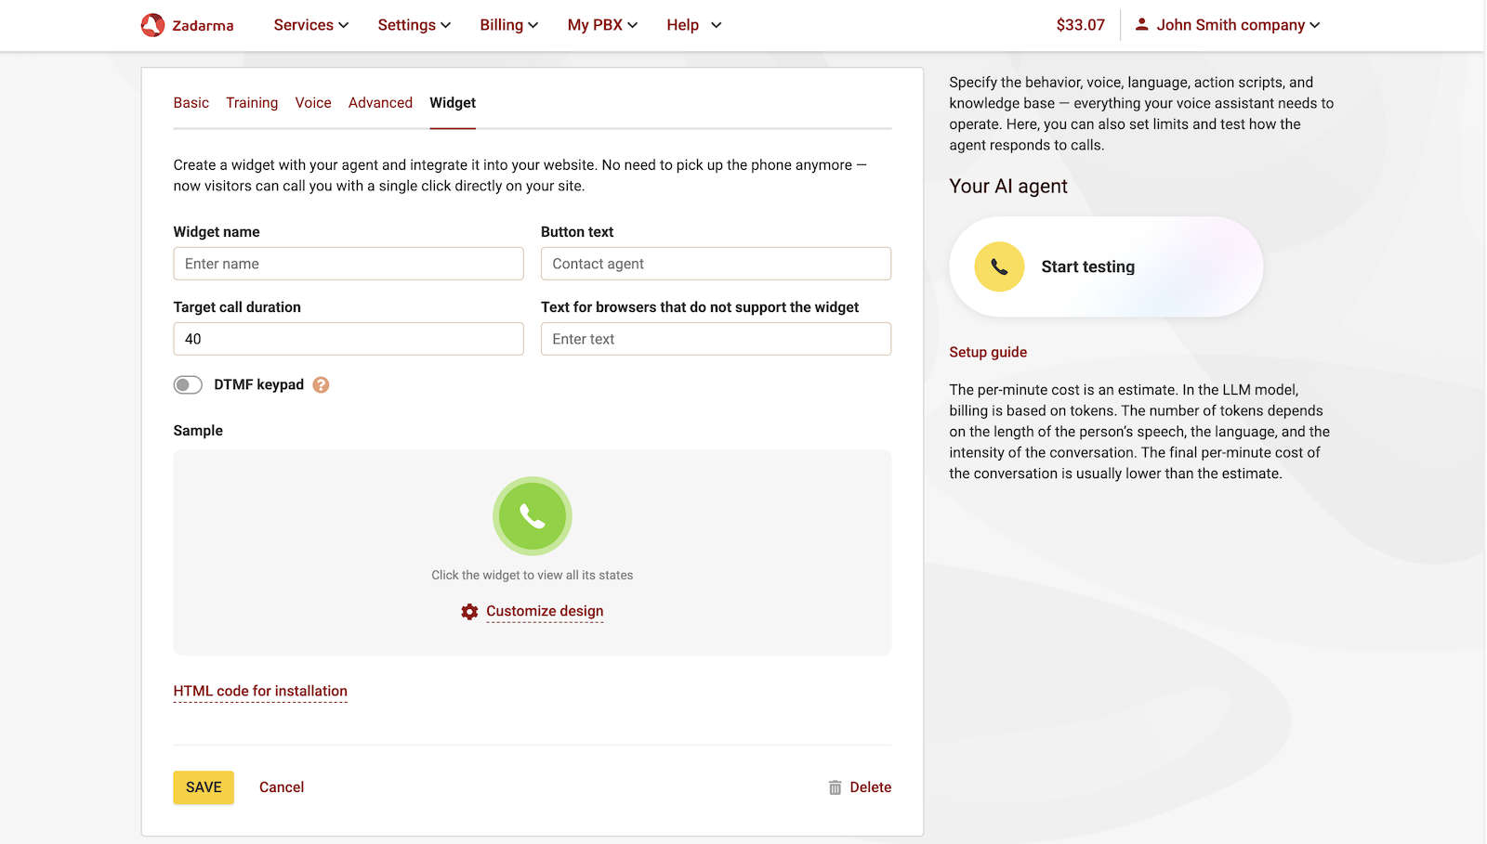The height and width of the screenshot is (844, 1487).
Task: Open the Customize design settings gear icon
Action: point(469,611)
